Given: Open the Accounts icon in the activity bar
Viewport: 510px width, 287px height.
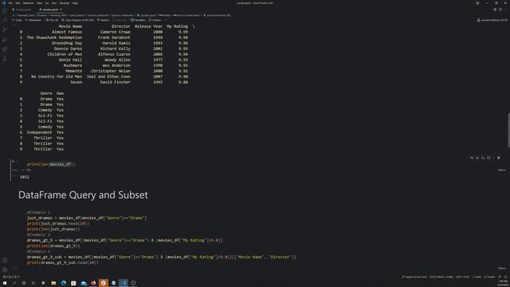Looking at the screenshot, I should (x=5, y=261).
